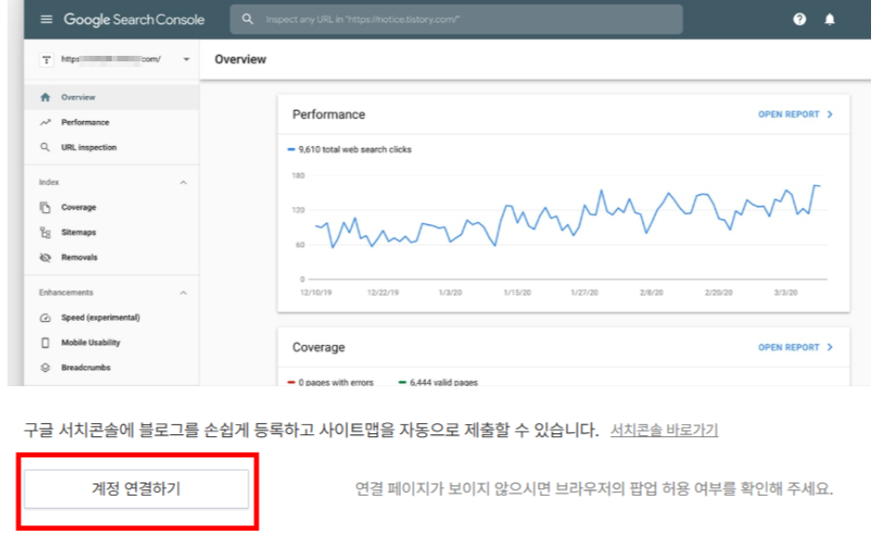Open the property selector dropdown arrow

click(186, 60)
